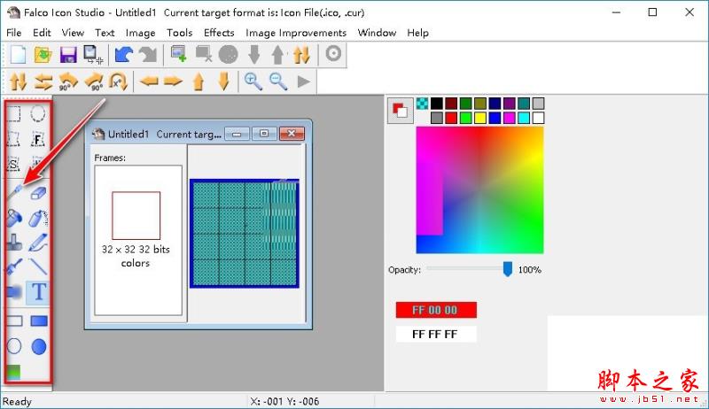
Task: Minimize the Untitled1 child window
Action: coord(237,133)
